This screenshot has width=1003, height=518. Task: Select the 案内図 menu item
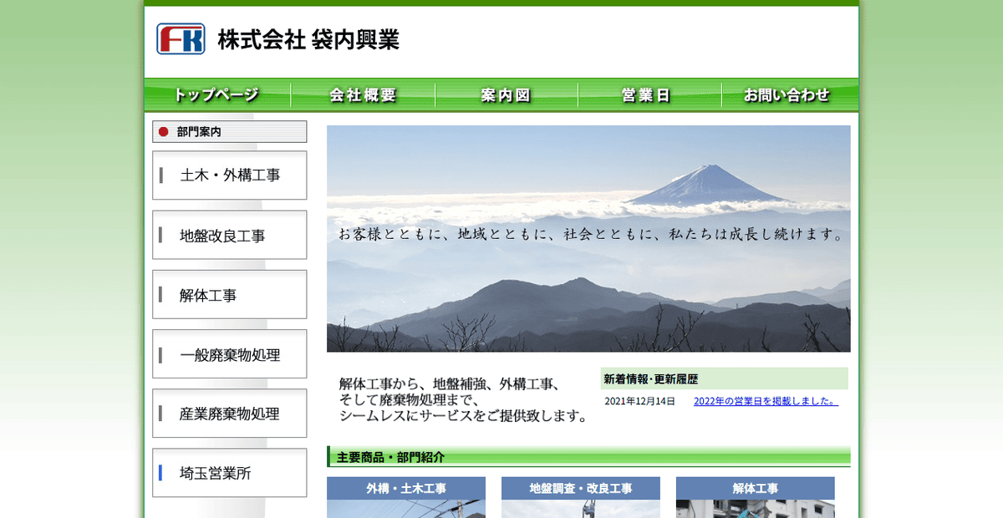tap(507, 94)
